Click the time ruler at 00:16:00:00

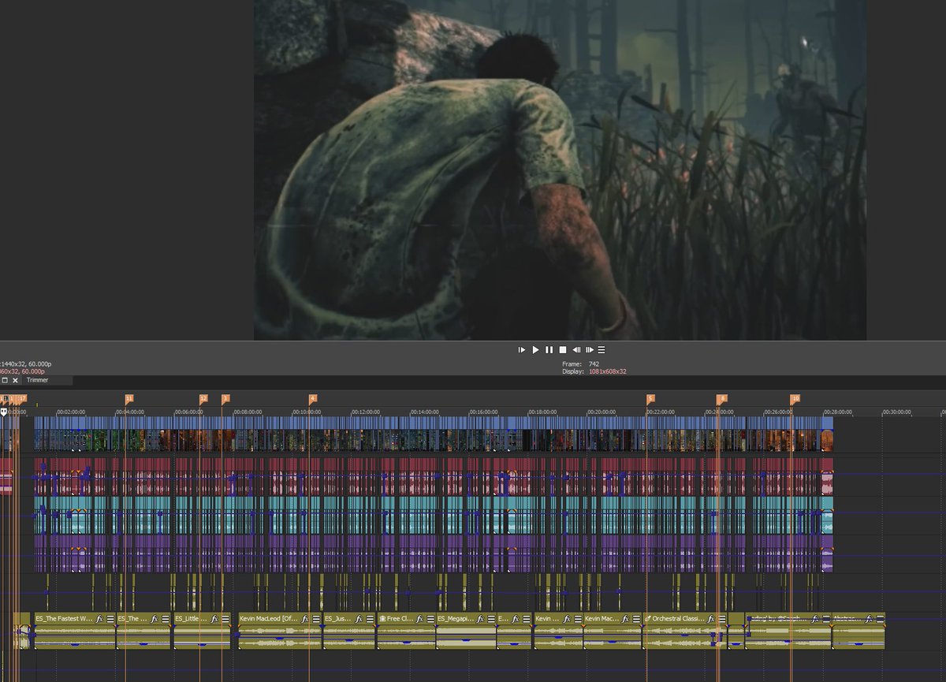tap(471, 411)
